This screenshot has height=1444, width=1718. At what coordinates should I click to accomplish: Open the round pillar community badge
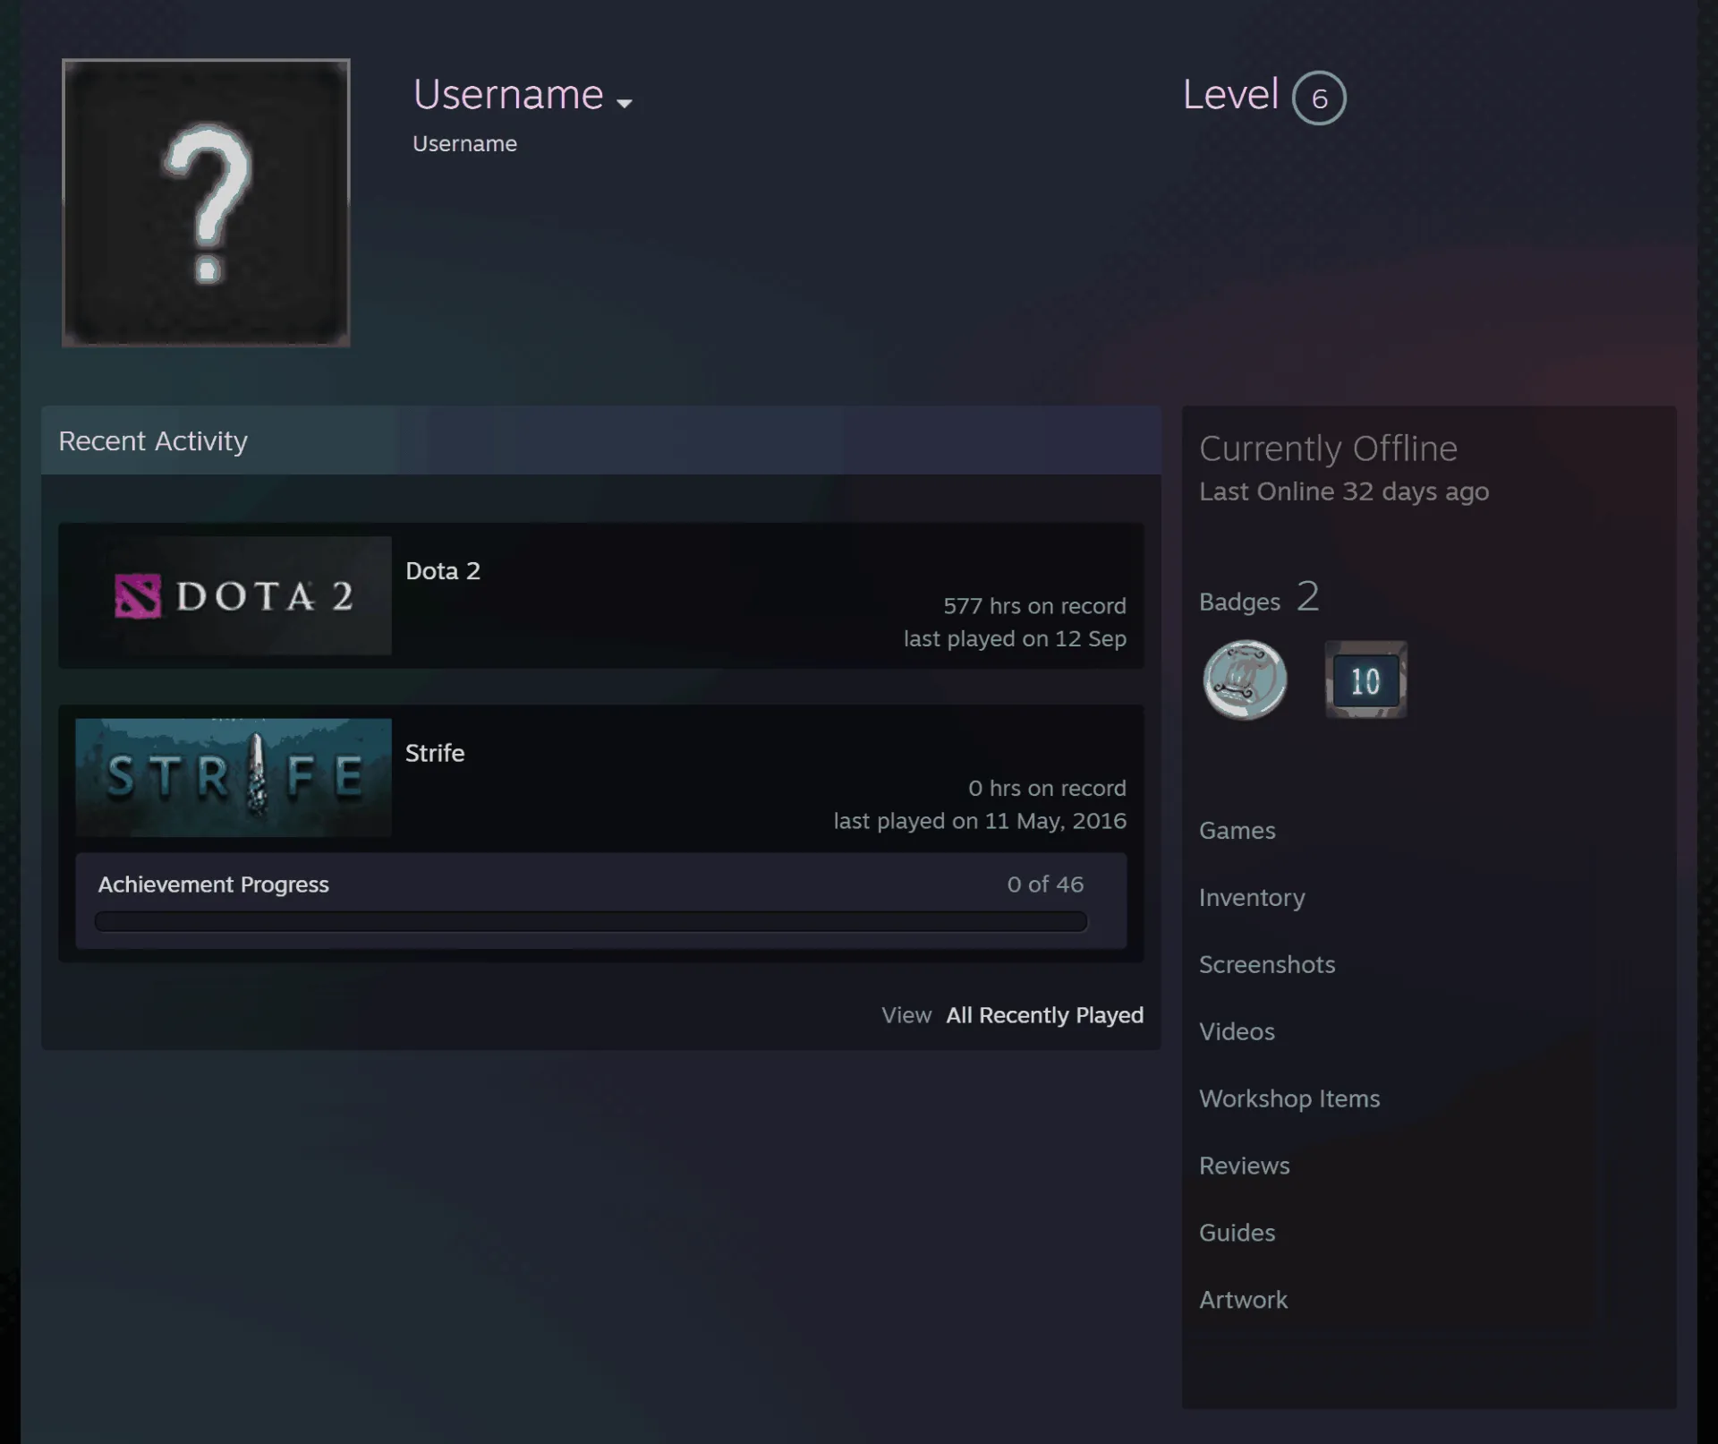1245,679
